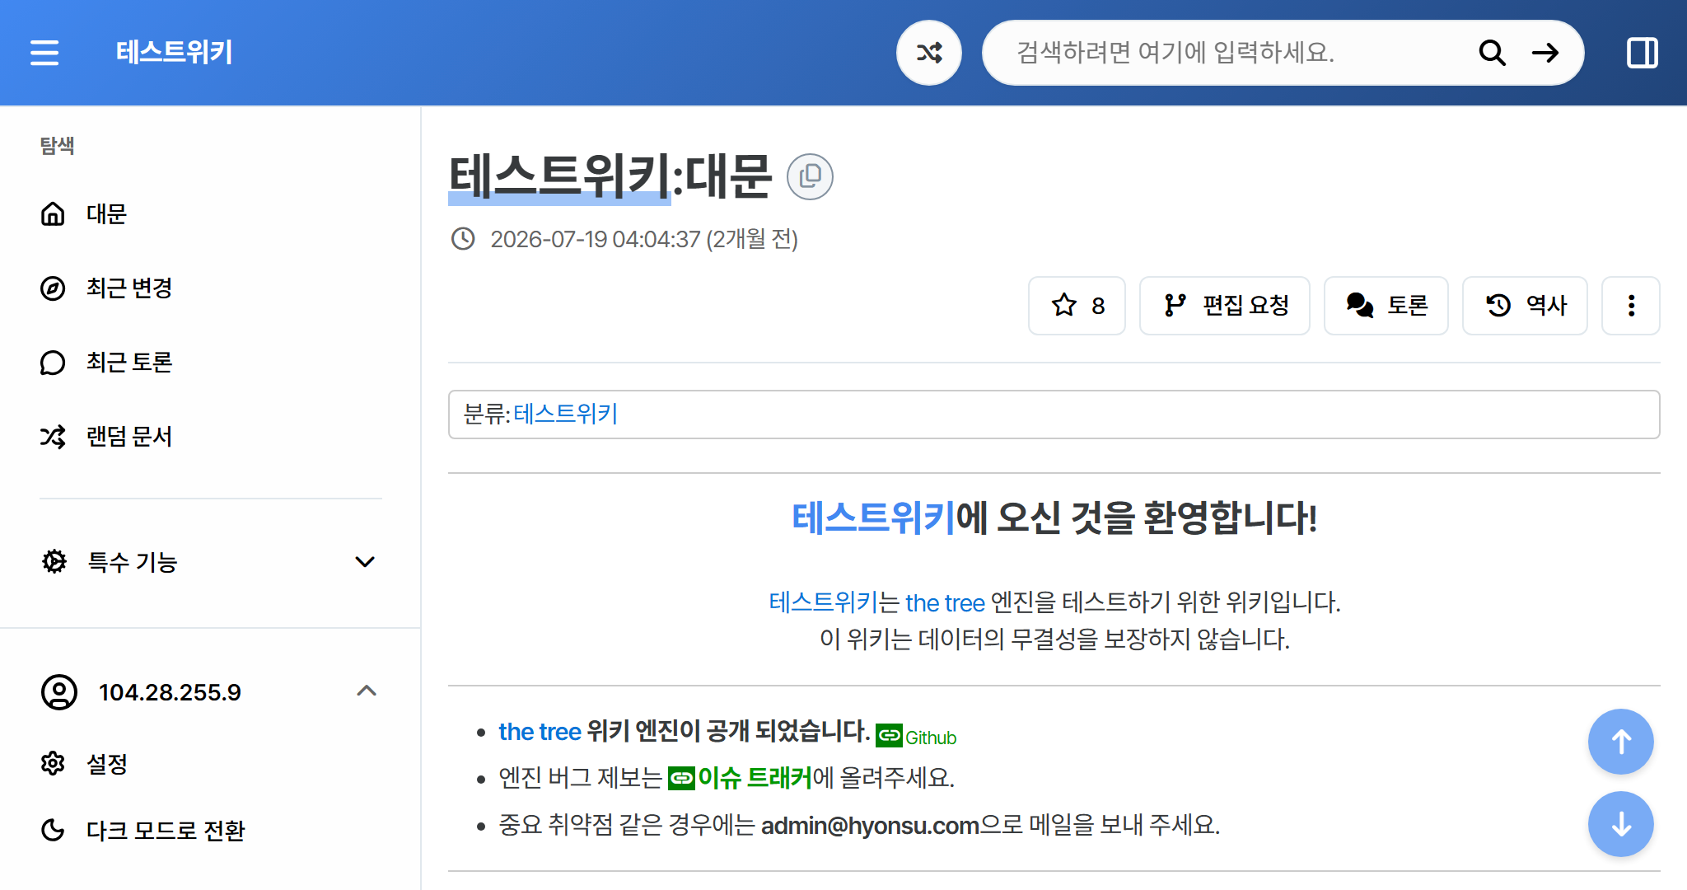The height and width of the screenshot is (890, 1687).
Task: Toggle the sidebar panel icon at top right
Action: [x=1642, y=53]
